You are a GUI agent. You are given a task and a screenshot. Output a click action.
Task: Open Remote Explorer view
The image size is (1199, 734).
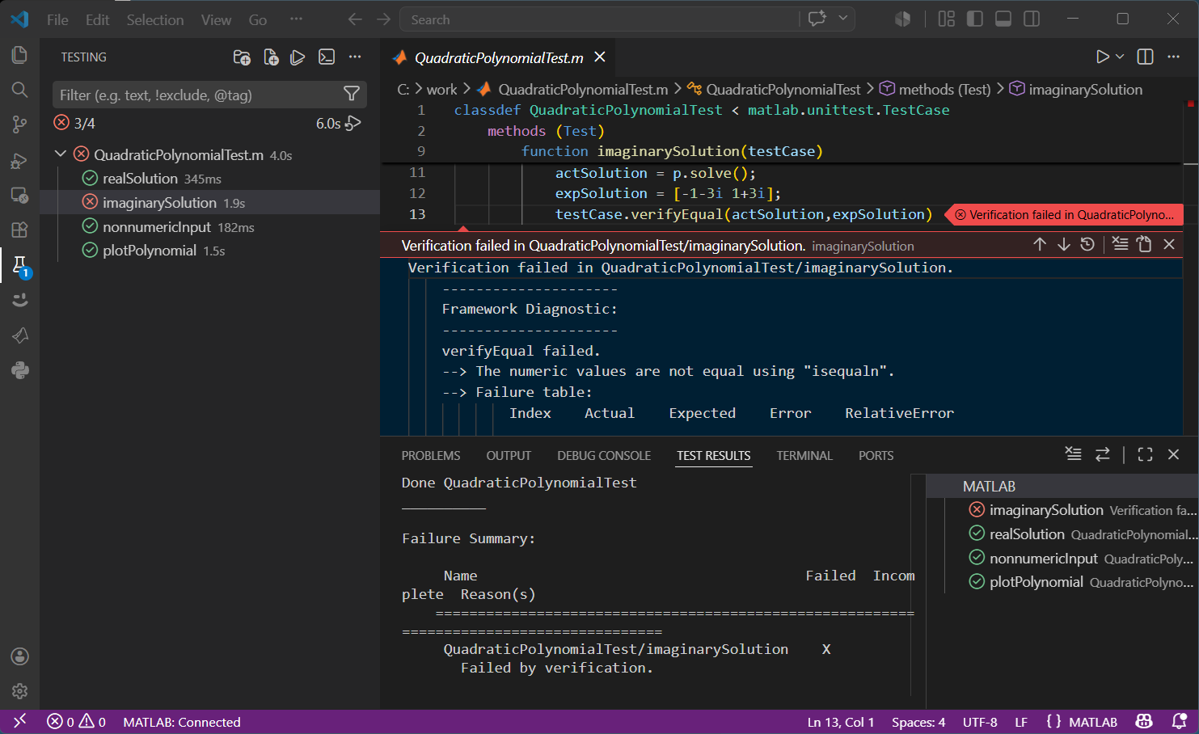click(19, 195)
